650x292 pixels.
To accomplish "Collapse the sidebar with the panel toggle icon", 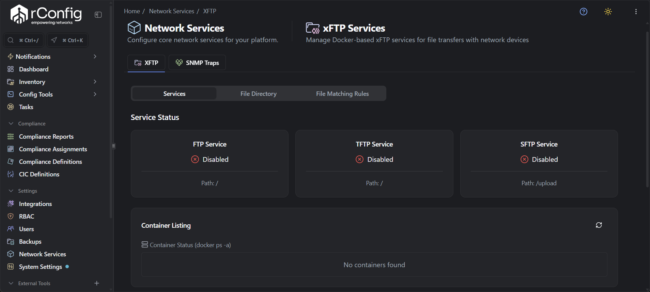I will tap(98, 15).
